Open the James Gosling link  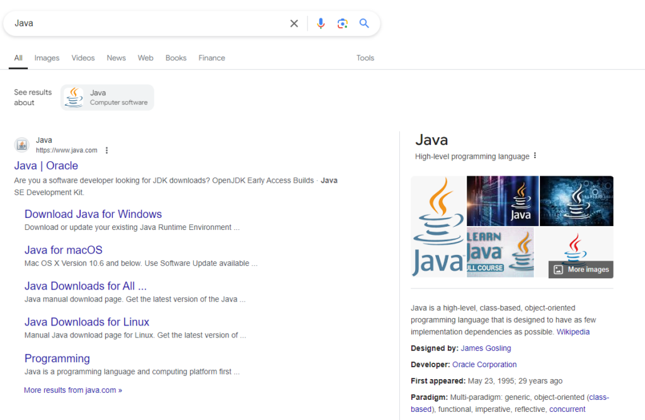click(486, 348)
